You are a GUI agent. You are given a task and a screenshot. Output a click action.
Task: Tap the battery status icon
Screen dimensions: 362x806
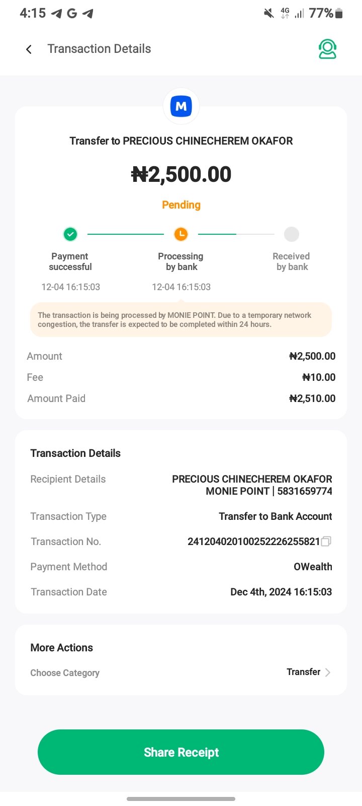coord(339,14)
